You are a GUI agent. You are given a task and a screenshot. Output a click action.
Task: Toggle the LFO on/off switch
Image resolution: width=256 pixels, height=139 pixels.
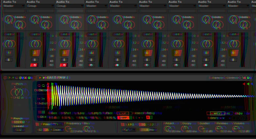[124, 125]
